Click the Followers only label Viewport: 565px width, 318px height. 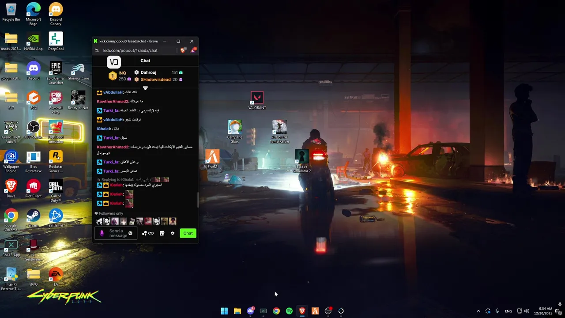pyautogui.click(x=111, y=213)
